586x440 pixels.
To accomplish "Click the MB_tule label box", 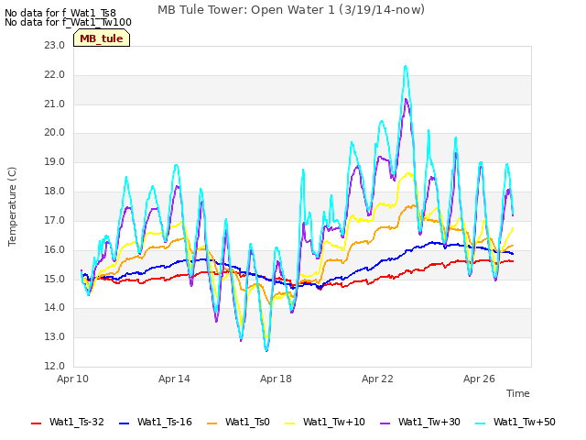I will (x=102, y=38).
